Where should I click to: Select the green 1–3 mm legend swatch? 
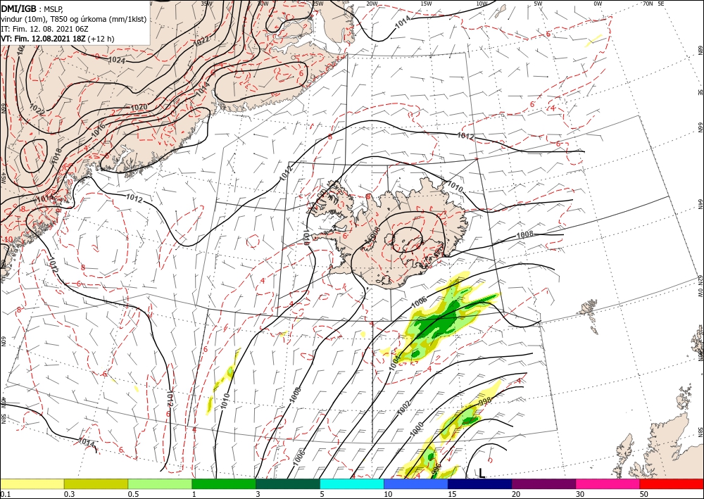coord(224,484)
